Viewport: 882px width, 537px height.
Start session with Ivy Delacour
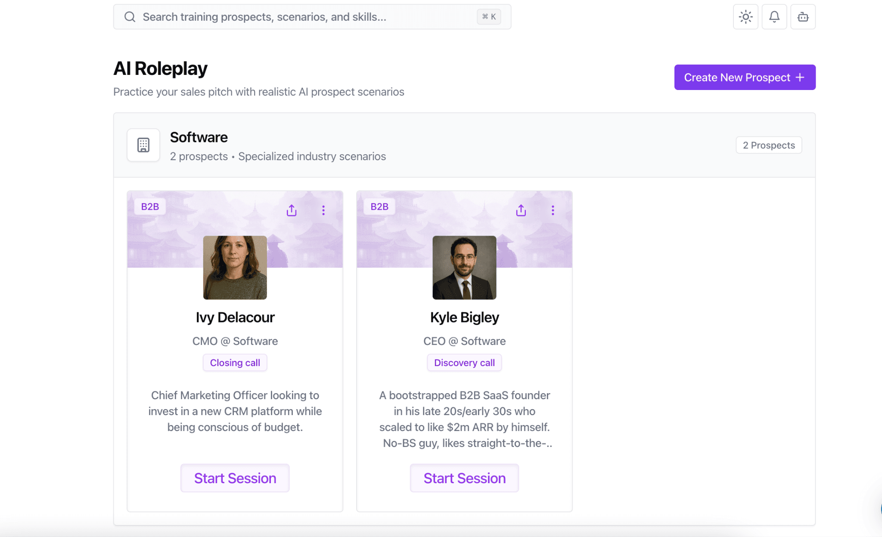tap(235, 478)
